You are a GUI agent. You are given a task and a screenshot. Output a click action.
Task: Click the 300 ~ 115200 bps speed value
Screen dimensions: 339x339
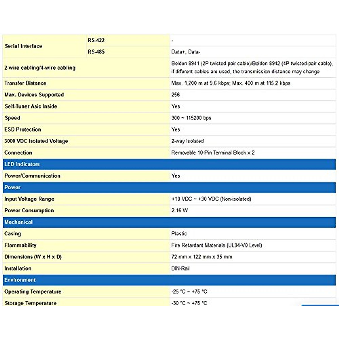tap(191, 118)
